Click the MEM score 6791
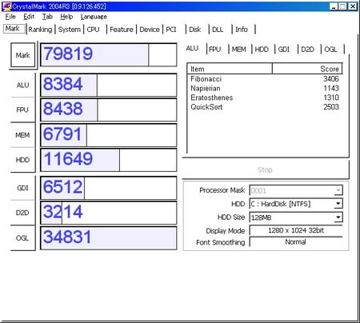360x323 pixels. coord(109,134)
